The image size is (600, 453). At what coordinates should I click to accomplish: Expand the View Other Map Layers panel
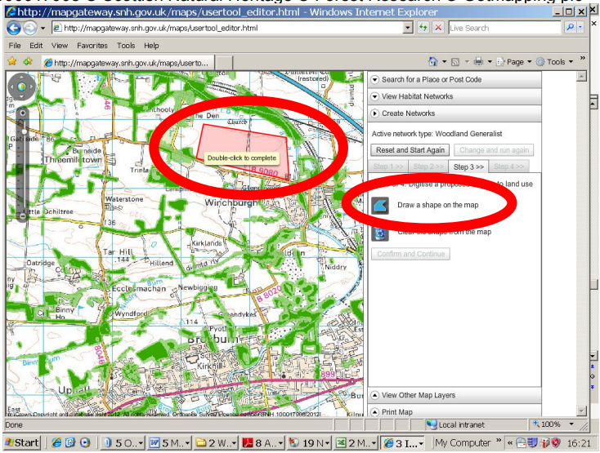pos(454,395)
